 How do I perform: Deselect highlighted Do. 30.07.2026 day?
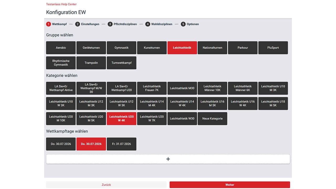[91, 144]
